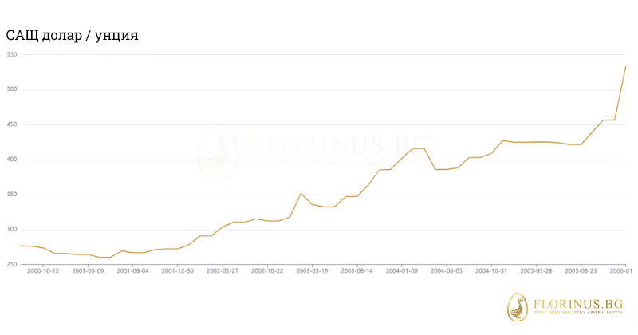Click the 2004-10-31 date label
638x335 pixels.
491,271
